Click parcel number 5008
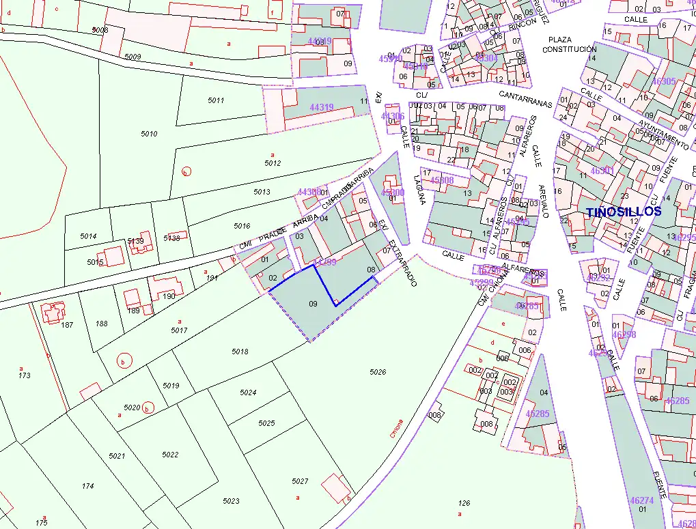Viewport: 696px width, 529px height. (x=100, y=30)
